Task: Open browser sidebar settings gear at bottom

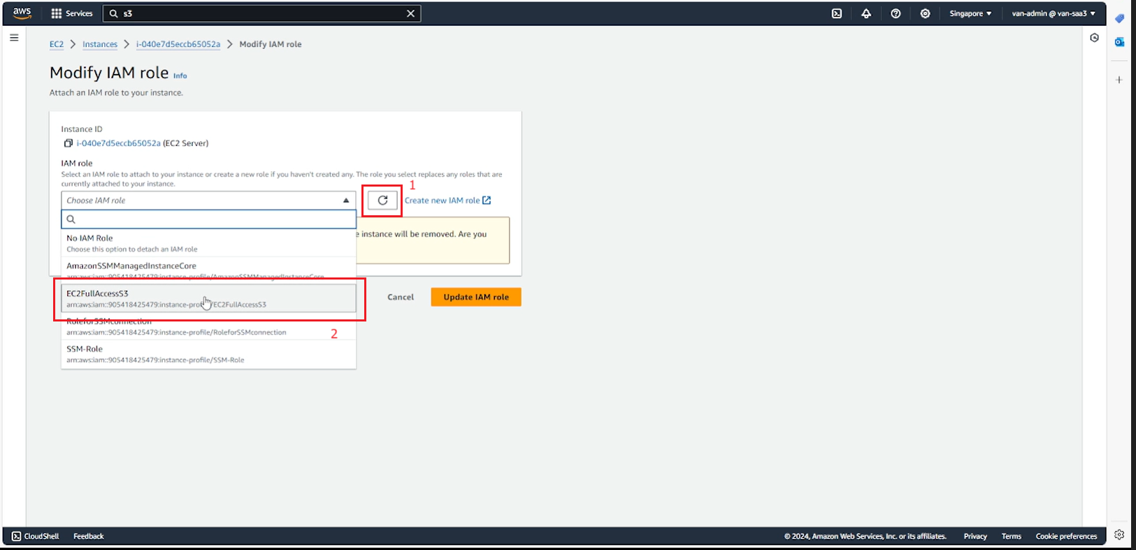Action: point(1119,535)
